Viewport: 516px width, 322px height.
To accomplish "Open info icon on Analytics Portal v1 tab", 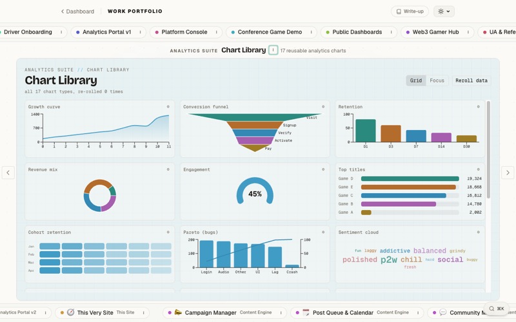I will pos(140,32).
